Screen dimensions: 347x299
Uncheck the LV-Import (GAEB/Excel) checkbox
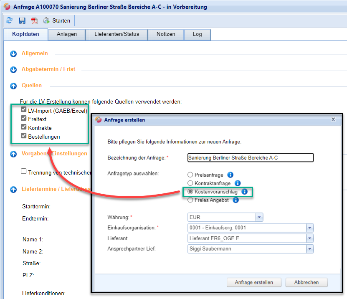click(x=24, y=110)
